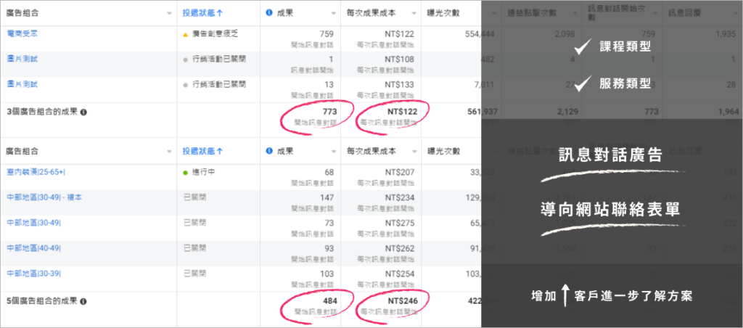Click the info icon next to 3個廣告組合的成果
The image size is (743, 328).
click(x=84, y=112)
